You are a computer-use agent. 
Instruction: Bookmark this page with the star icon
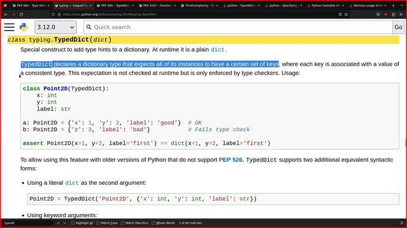tap(346, 15)
